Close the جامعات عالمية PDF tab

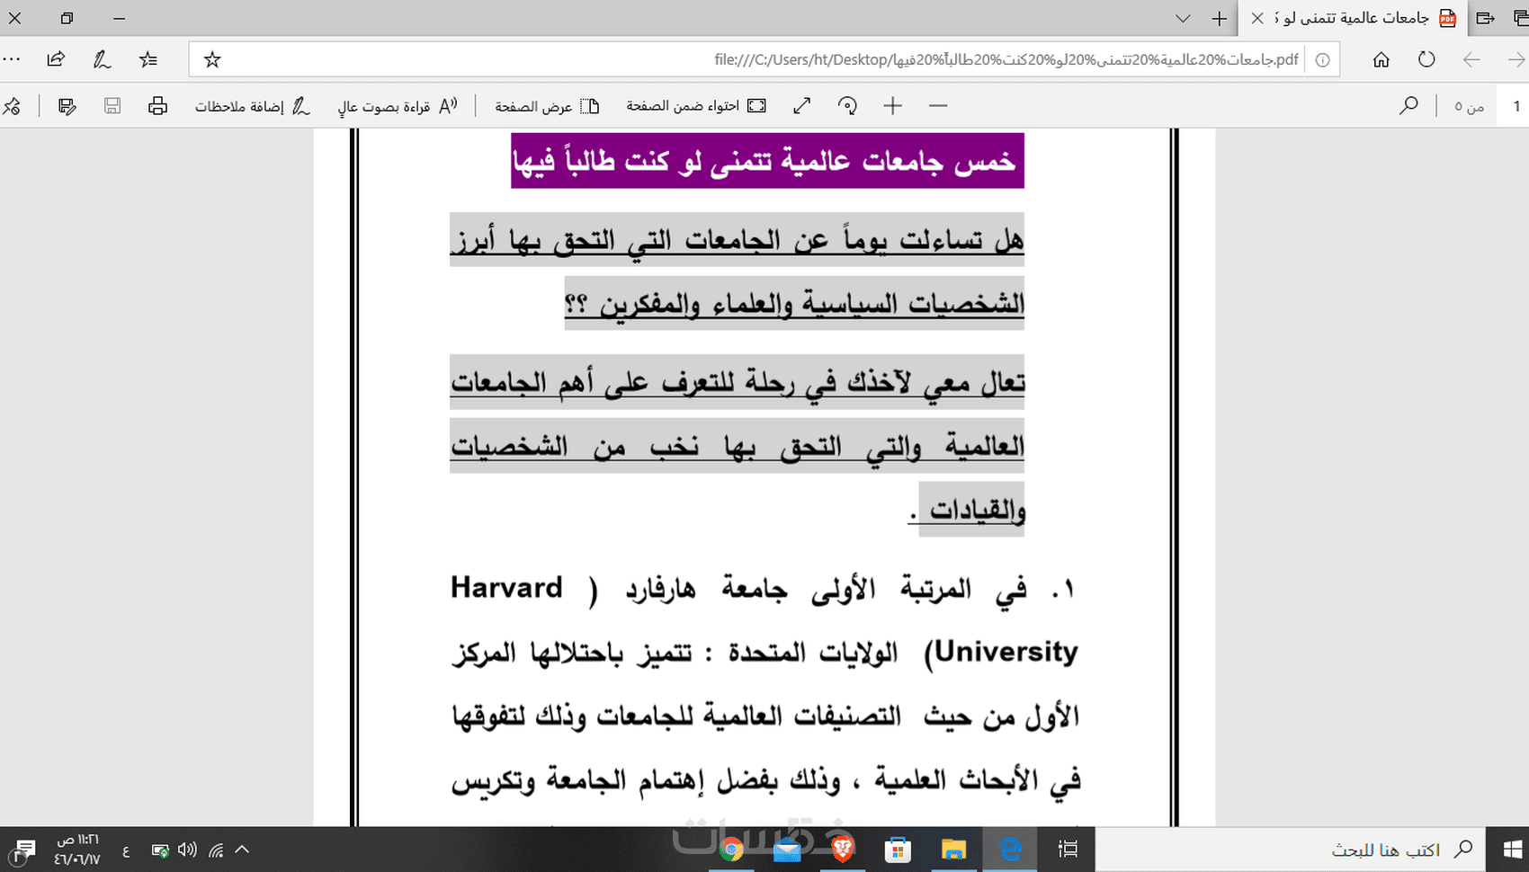tap(1257, 18)
